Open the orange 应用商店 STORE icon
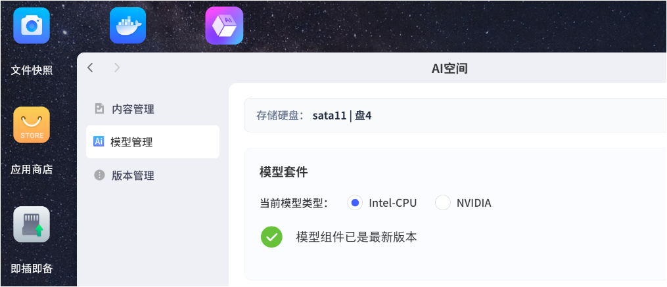 pyautogui.click(x=32, y=125)
